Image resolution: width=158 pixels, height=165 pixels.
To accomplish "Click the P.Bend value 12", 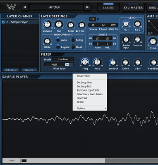I will click(x=103, y=25).
